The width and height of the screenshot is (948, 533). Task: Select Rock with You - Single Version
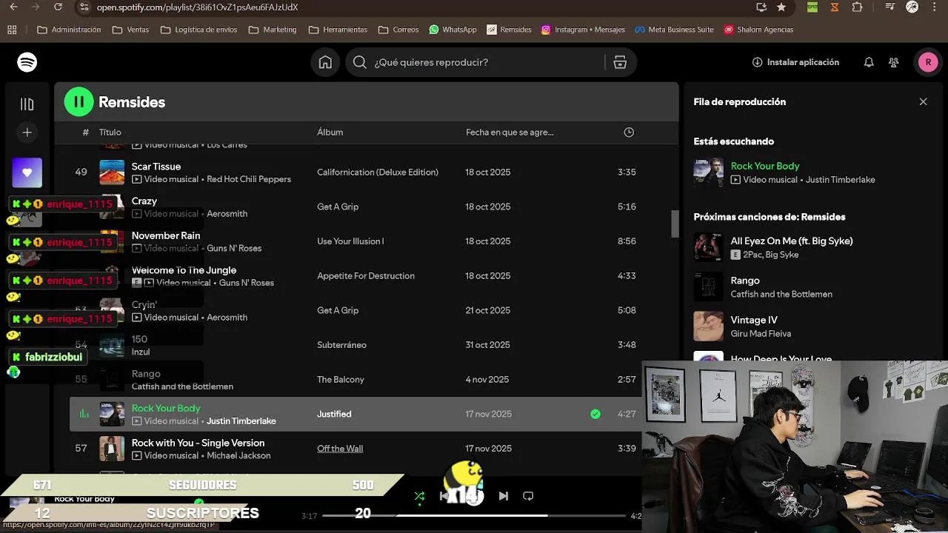pos(198,443)
